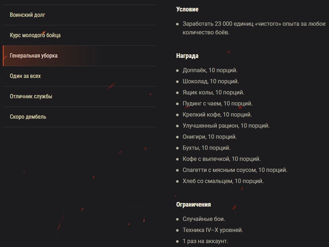Click the Условие section heading

pos(187,9)
